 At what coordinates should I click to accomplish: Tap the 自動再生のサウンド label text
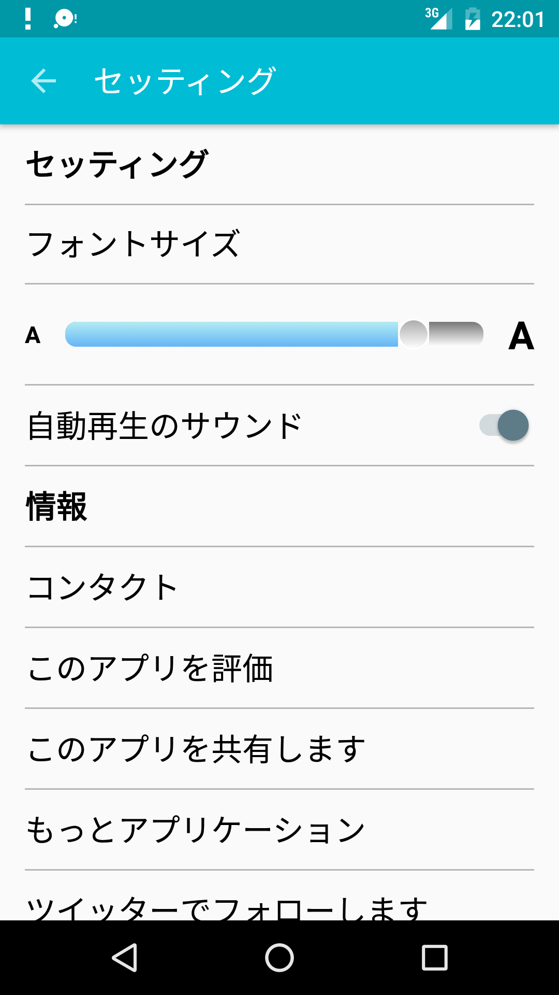(x=165, y=425)
